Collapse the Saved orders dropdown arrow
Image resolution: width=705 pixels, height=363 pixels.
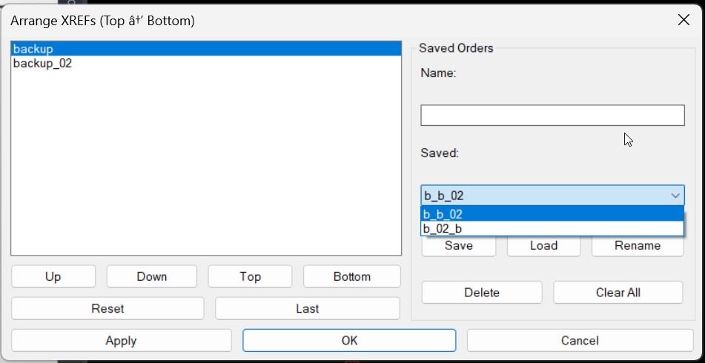coord(675,196)
